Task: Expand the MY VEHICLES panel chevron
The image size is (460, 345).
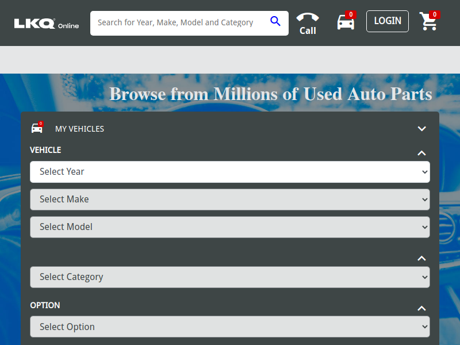Action: click(421, 129)
